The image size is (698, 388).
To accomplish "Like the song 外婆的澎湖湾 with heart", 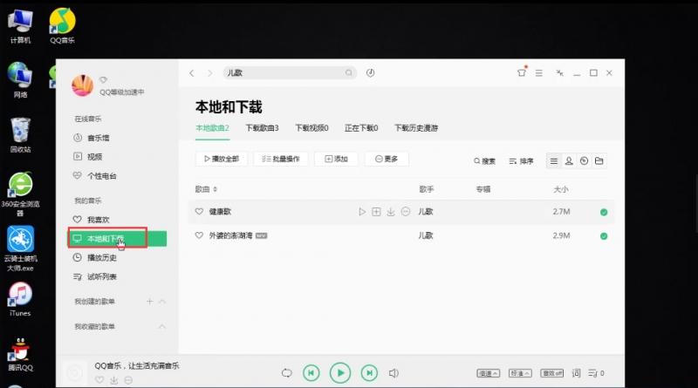I will [x=199, y=235].
